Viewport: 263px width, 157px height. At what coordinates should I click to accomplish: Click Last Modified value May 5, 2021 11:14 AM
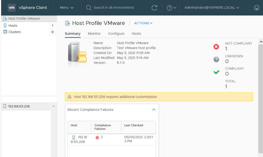tap(133, 58)
